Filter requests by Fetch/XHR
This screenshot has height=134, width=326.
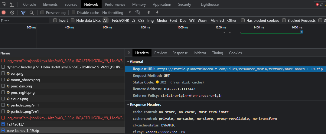121,20
